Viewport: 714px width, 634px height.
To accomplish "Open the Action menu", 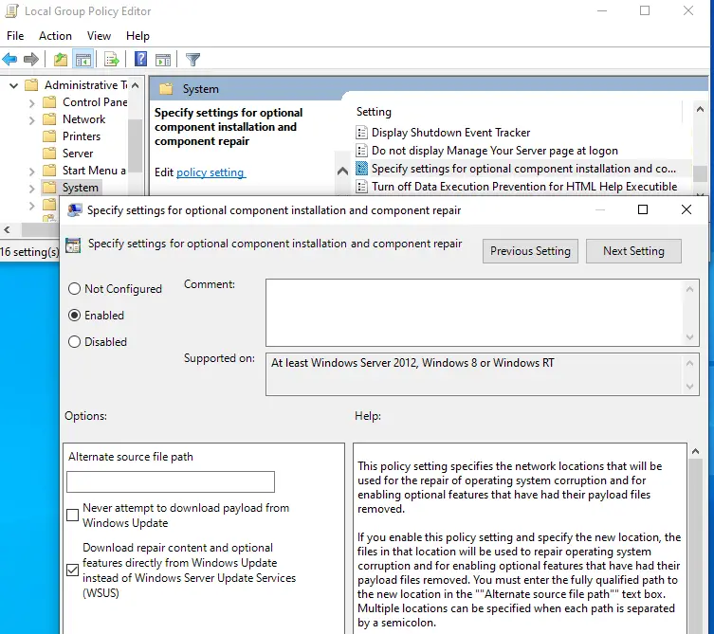I will [55, 36].
